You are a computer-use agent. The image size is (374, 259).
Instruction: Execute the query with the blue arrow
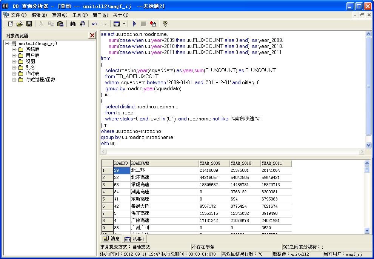[x=134, y=24]
